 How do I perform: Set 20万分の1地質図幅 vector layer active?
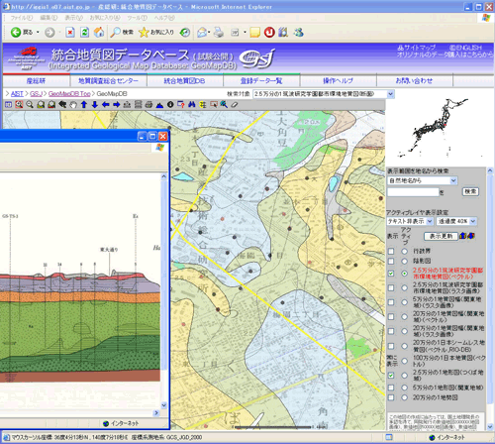click(x=404, y=316)
